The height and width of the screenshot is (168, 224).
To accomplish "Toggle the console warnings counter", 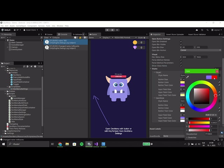I will click(81, 37).
